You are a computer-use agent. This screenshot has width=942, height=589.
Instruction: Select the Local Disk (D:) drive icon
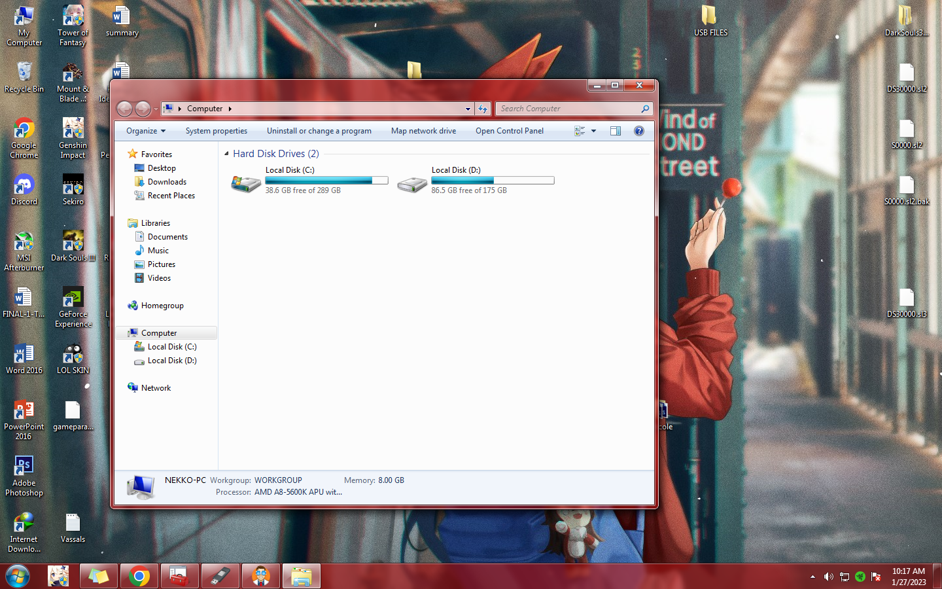click(x=412, y=184)
